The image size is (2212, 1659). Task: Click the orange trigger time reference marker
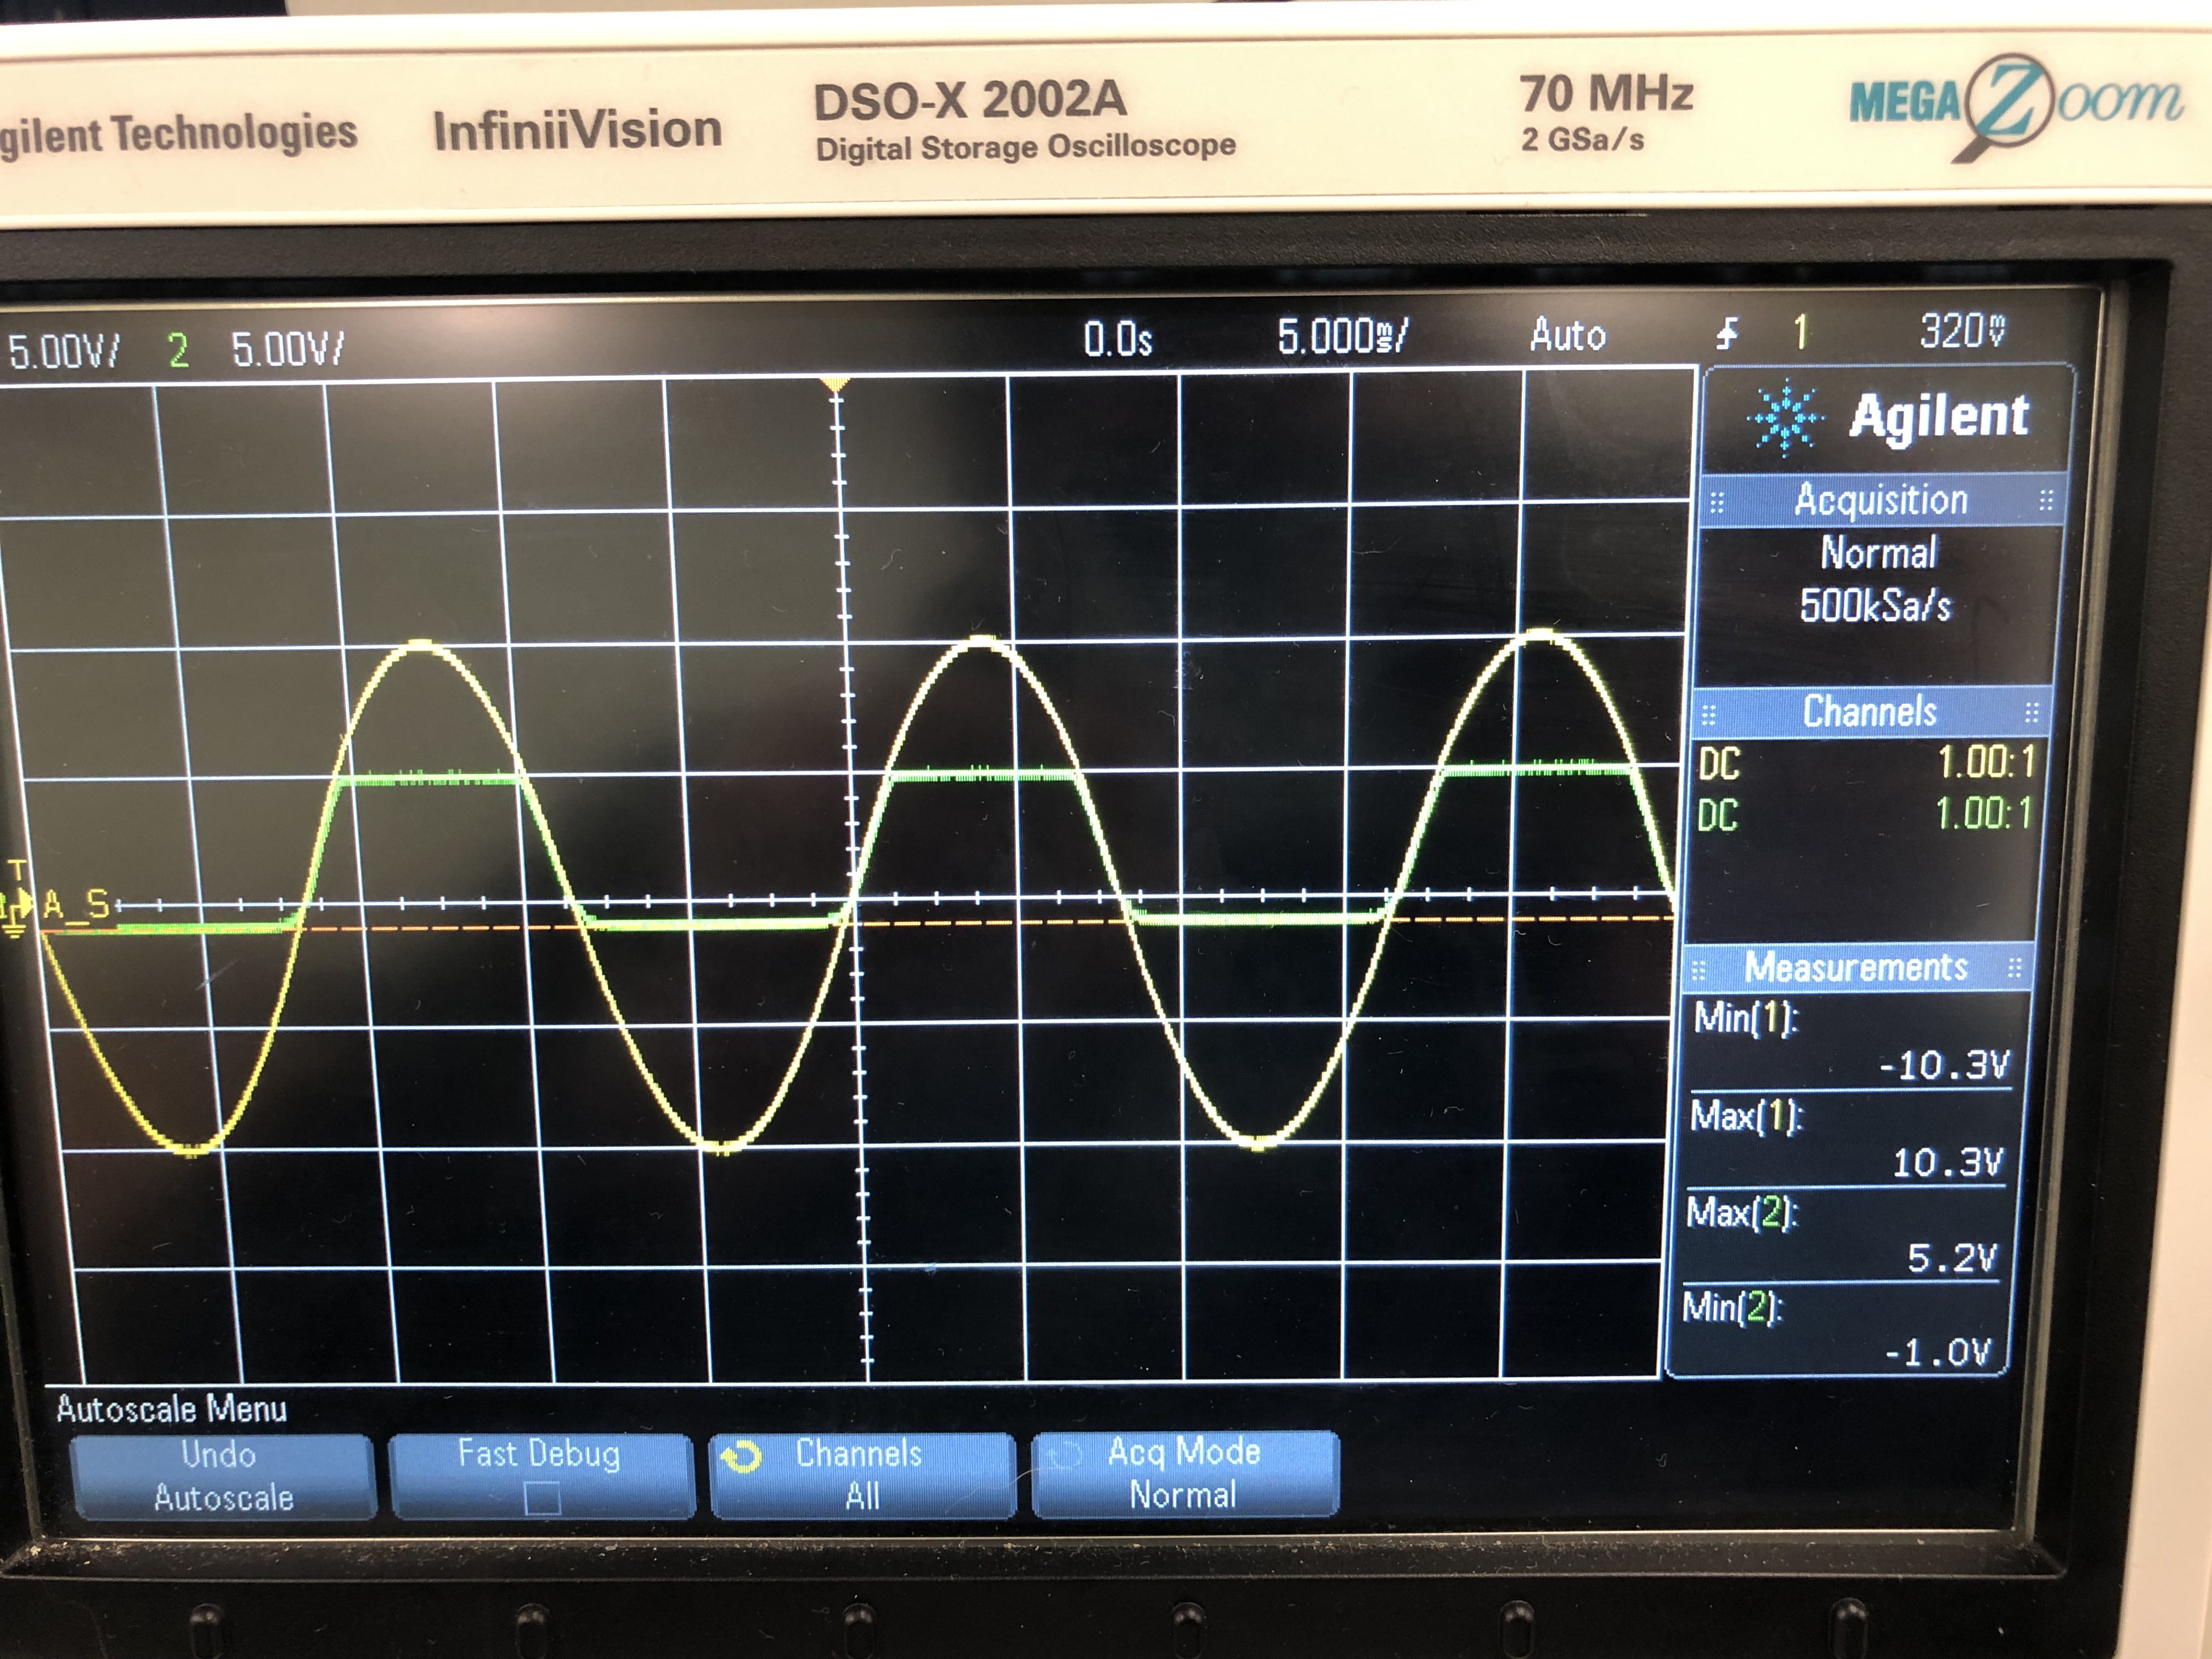pyautogui.click(x=835, y=385)
